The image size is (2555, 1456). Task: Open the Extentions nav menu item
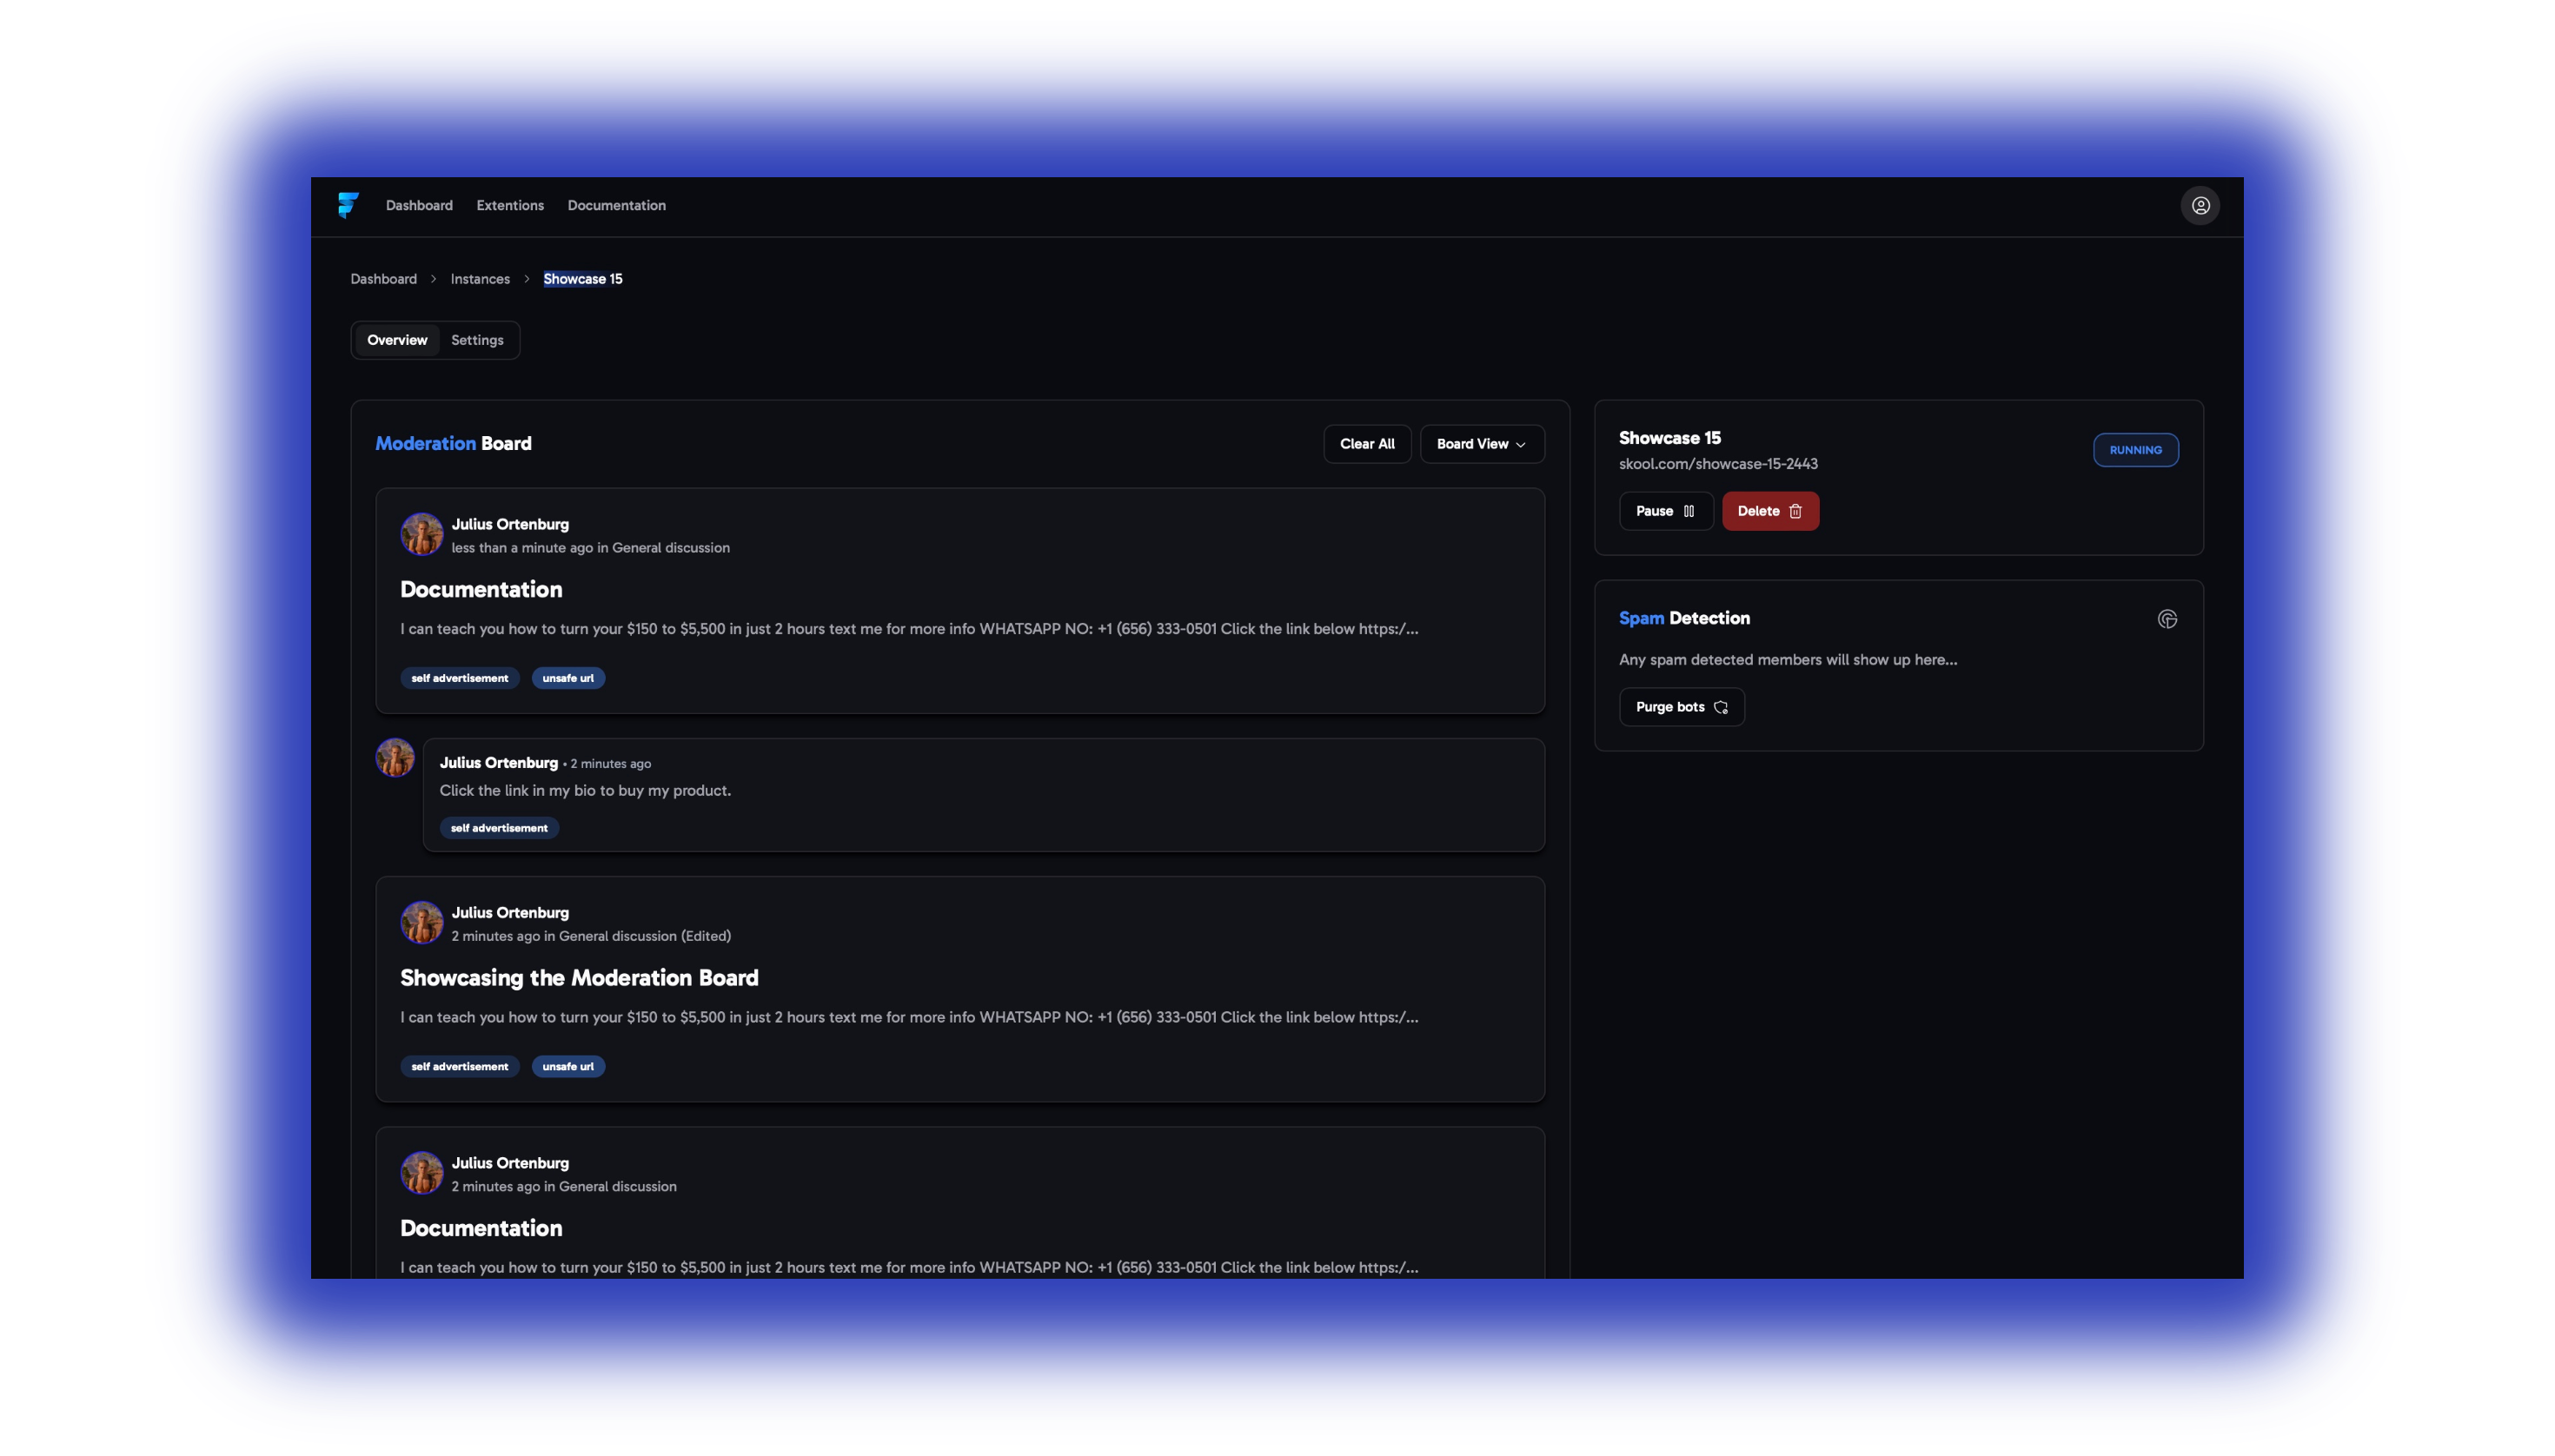click(x=509, y=205)
